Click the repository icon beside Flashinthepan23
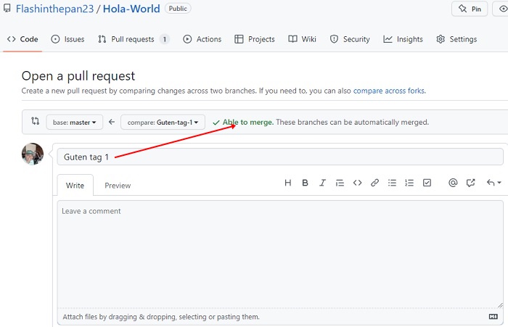508x327 pixels. [7, 9]
